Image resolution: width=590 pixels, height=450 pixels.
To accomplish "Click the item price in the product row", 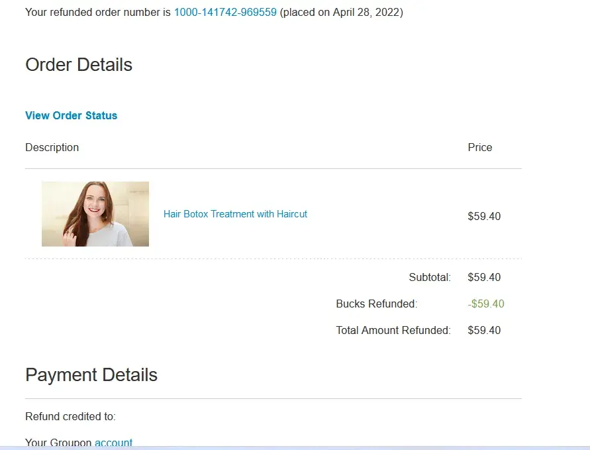I will (x=484, y=216).
